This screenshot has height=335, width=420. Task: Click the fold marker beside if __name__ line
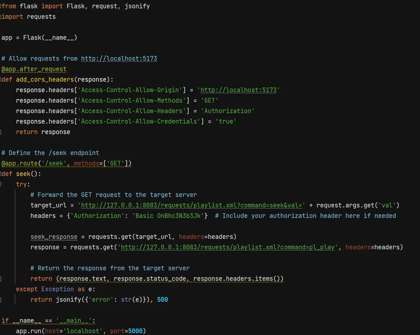tap(1, 321)
